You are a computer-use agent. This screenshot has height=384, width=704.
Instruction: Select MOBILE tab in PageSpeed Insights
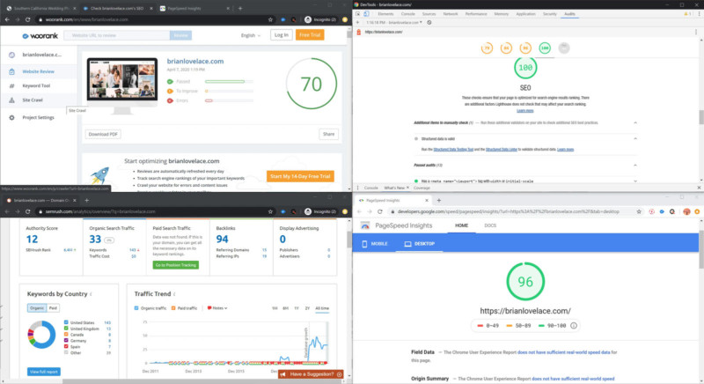tap(375, 243)
